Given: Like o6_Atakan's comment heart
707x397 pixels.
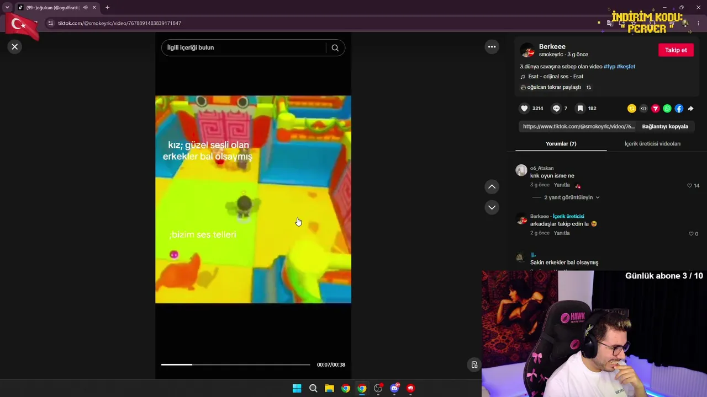Looking at the screenshot, I should click(x=689, y=186).
